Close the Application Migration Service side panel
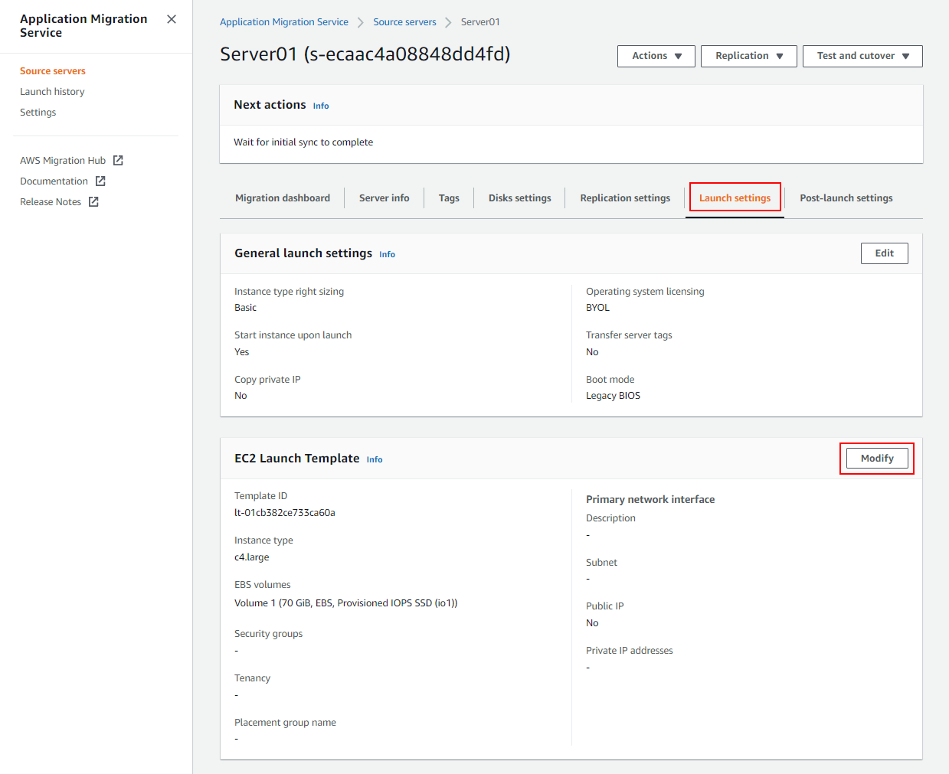 coord(171,18)
